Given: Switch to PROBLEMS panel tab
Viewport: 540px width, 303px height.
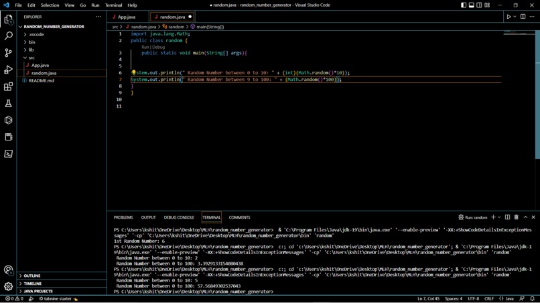Looking at the screenshot, I should point(123,217).
